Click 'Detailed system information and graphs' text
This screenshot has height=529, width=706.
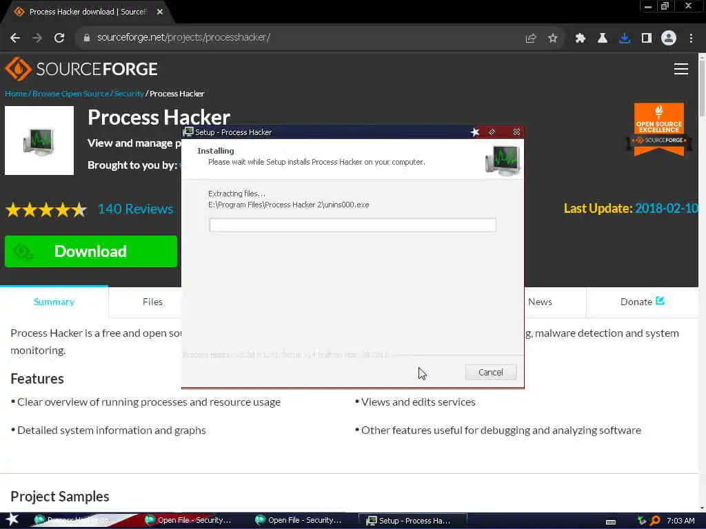[112, 431]
